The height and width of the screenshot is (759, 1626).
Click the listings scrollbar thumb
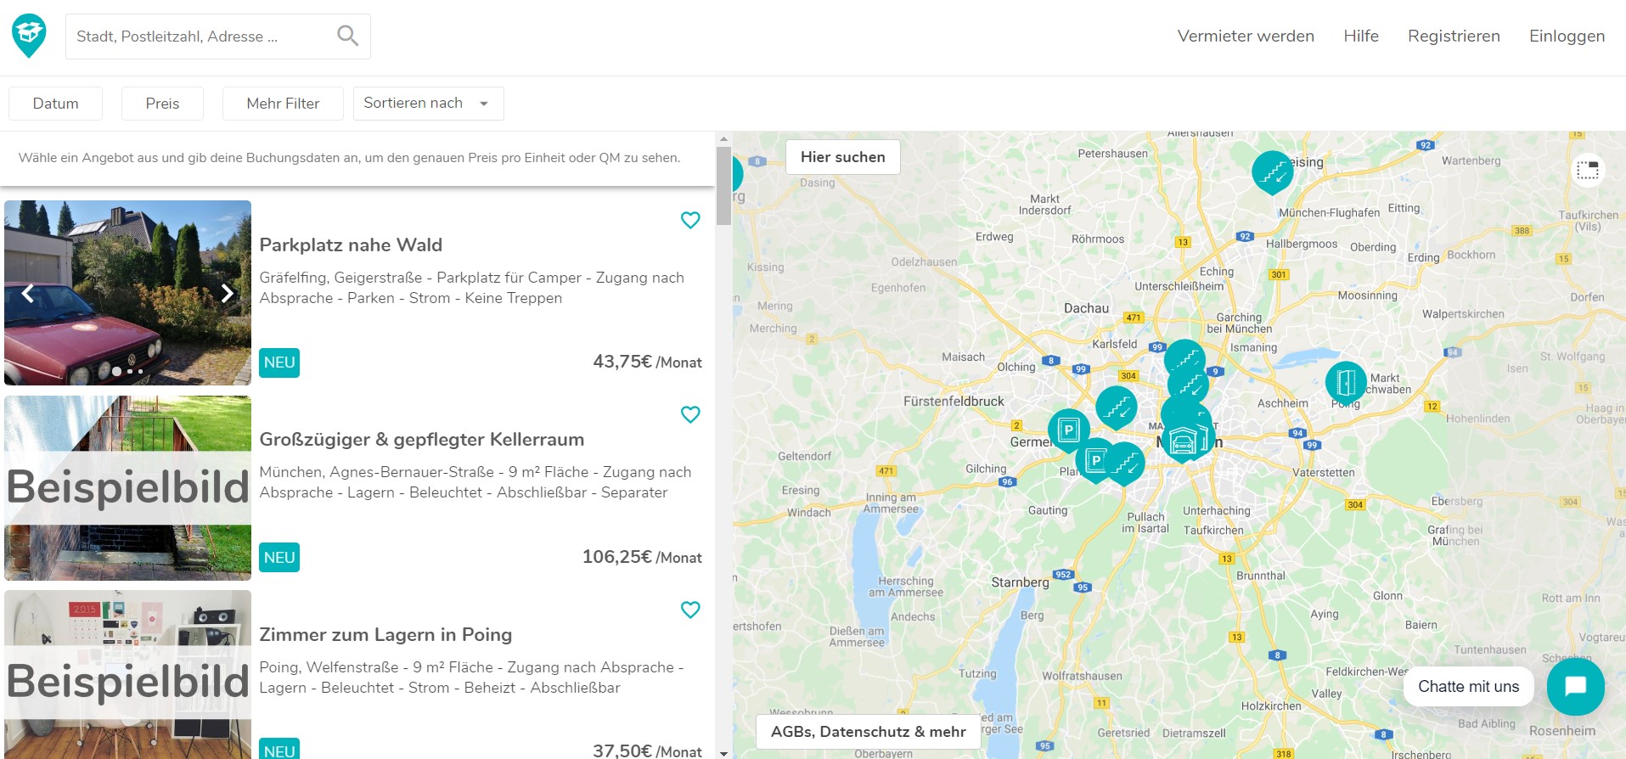(x=723, y=186)
